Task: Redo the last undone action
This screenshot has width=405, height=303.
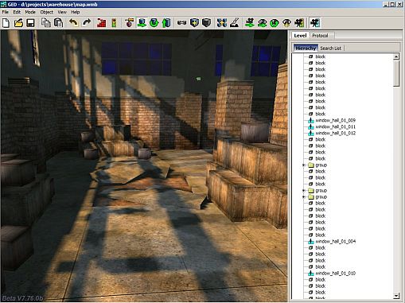Action: 87,23
